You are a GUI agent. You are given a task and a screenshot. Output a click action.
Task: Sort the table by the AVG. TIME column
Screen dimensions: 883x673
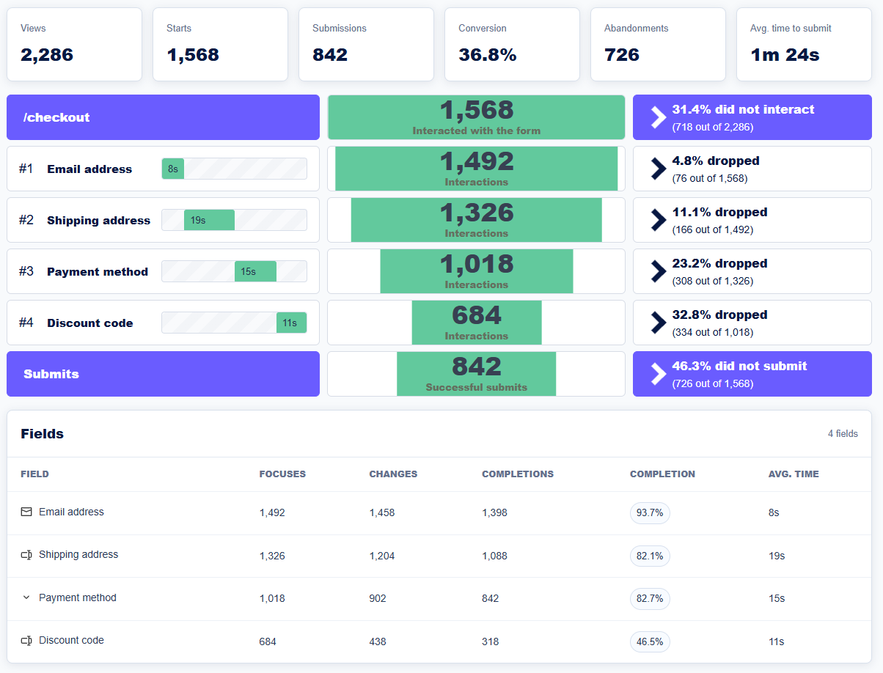(795, 474)
